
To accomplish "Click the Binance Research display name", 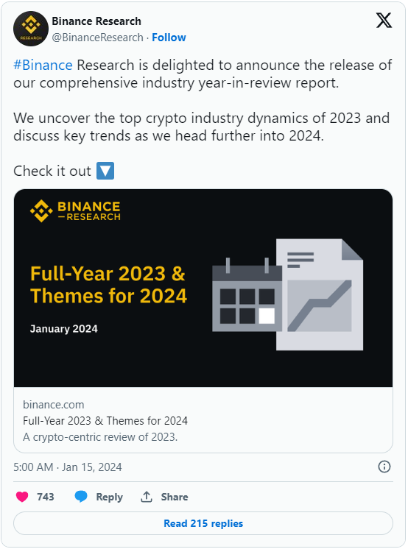I will tap(96, 21).
